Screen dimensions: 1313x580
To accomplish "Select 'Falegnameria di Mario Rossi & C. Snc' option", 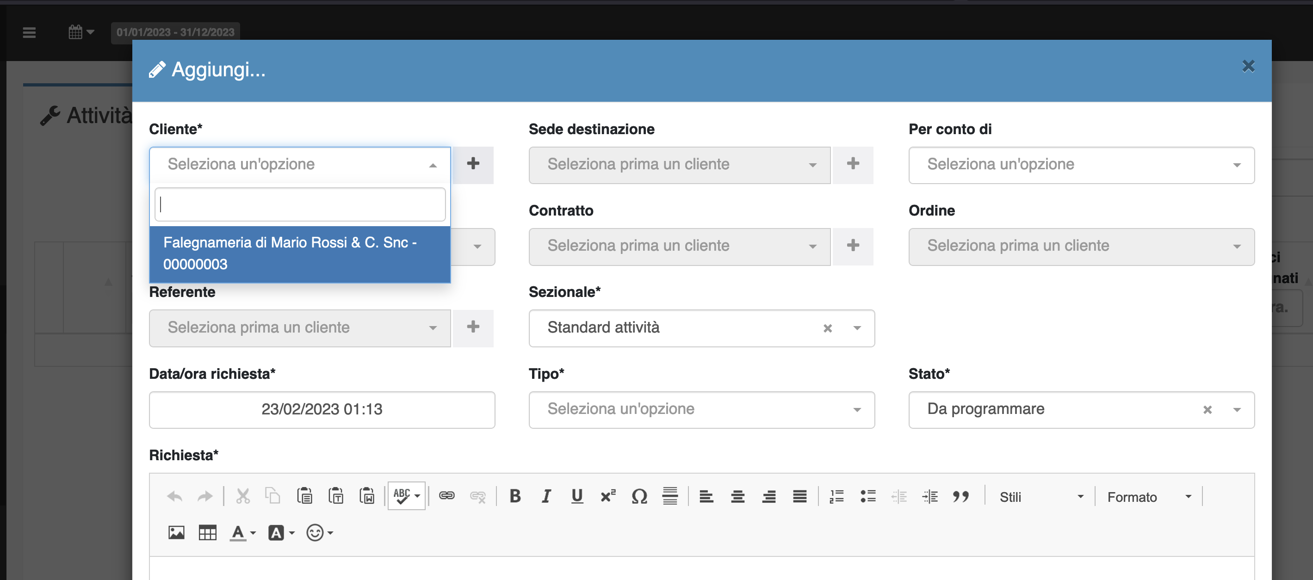I will pyautogui.click(x=300, y=253).
